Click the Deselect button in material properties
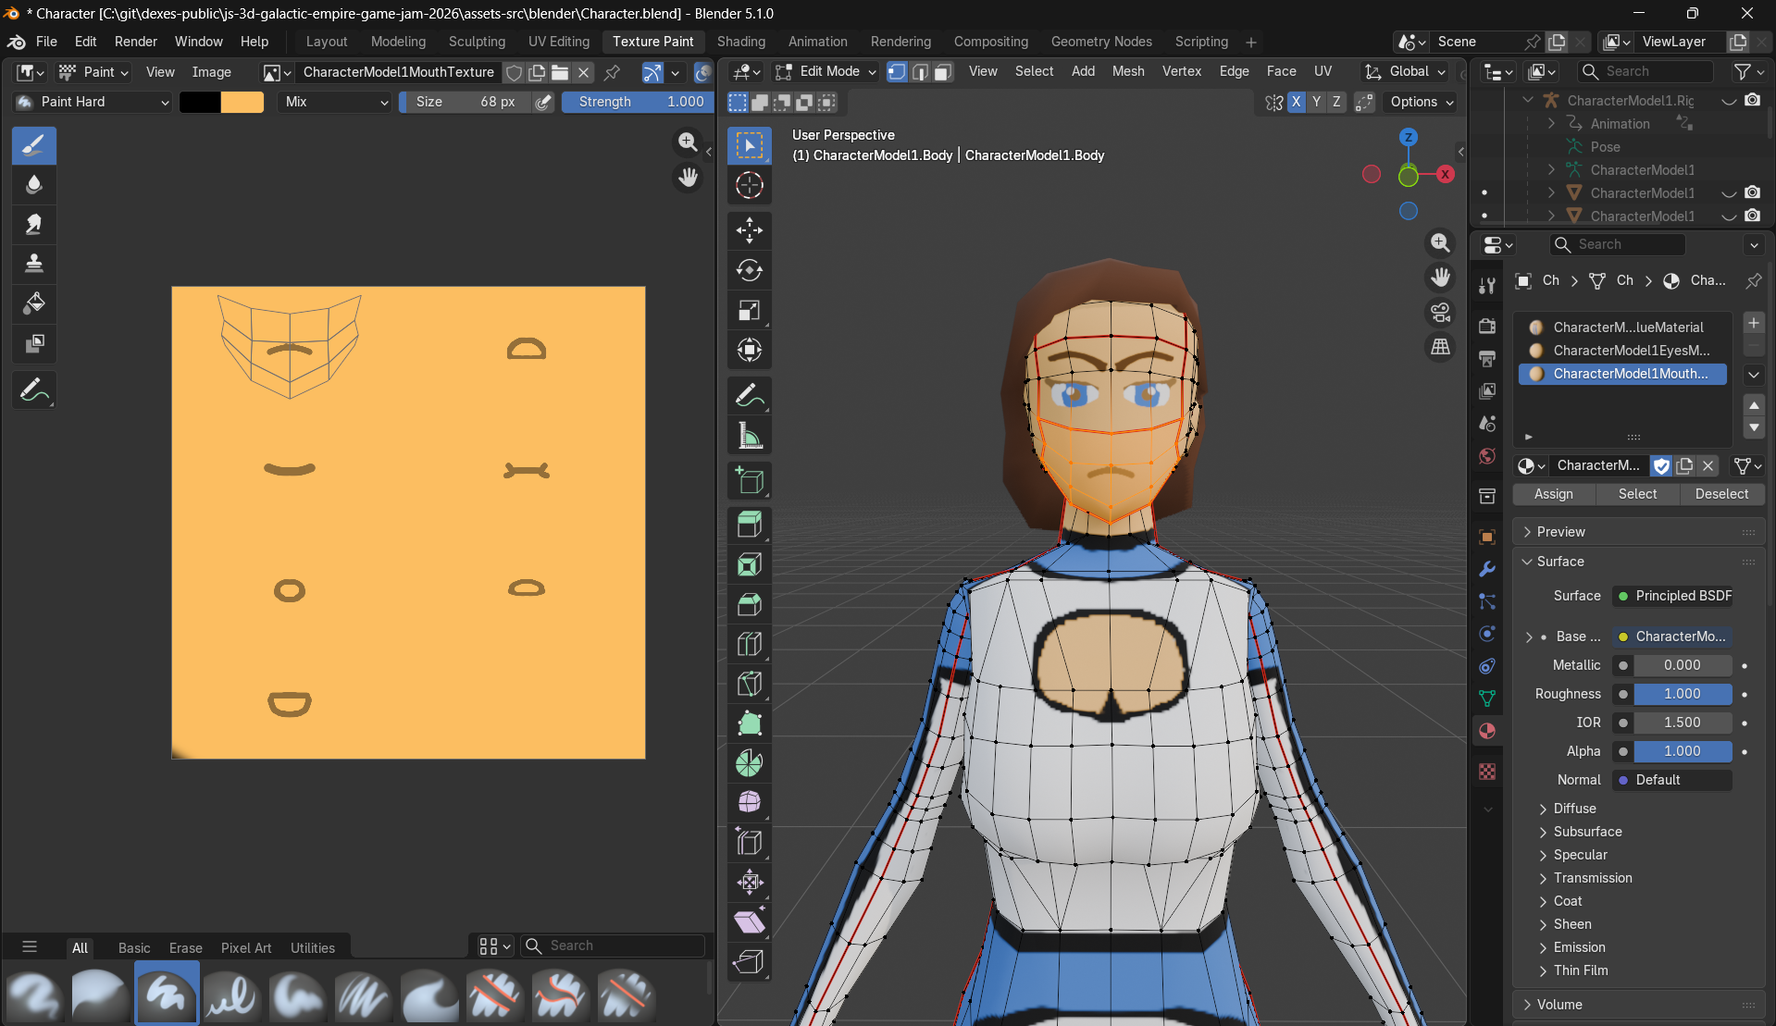The image size is (1776, 1026). (1721, 494)
